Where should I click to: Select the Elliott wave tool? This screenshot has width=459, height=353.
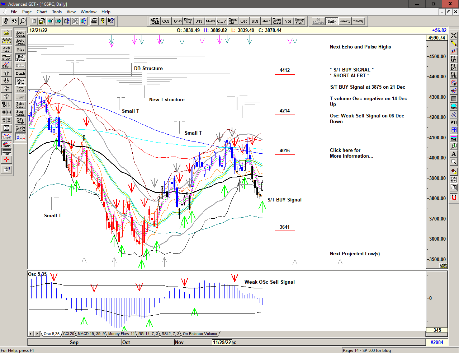point(6,65)
